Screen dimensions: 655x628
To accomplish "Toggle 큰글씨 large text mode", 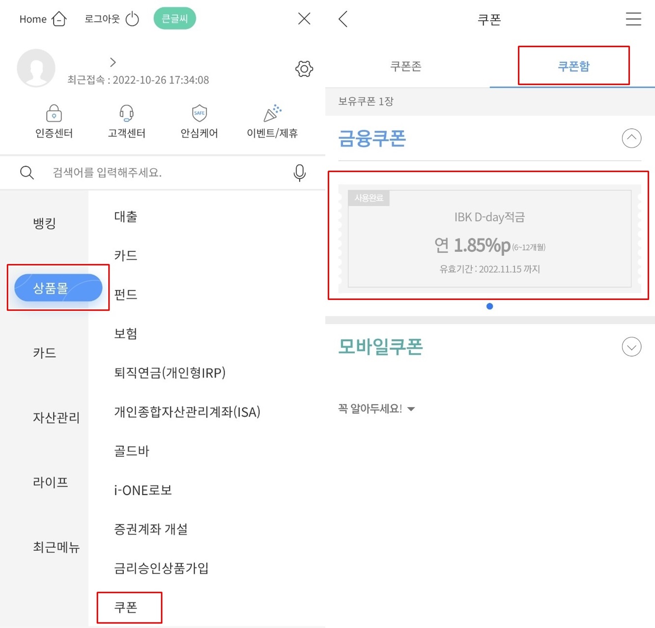I will click(174, 17).
